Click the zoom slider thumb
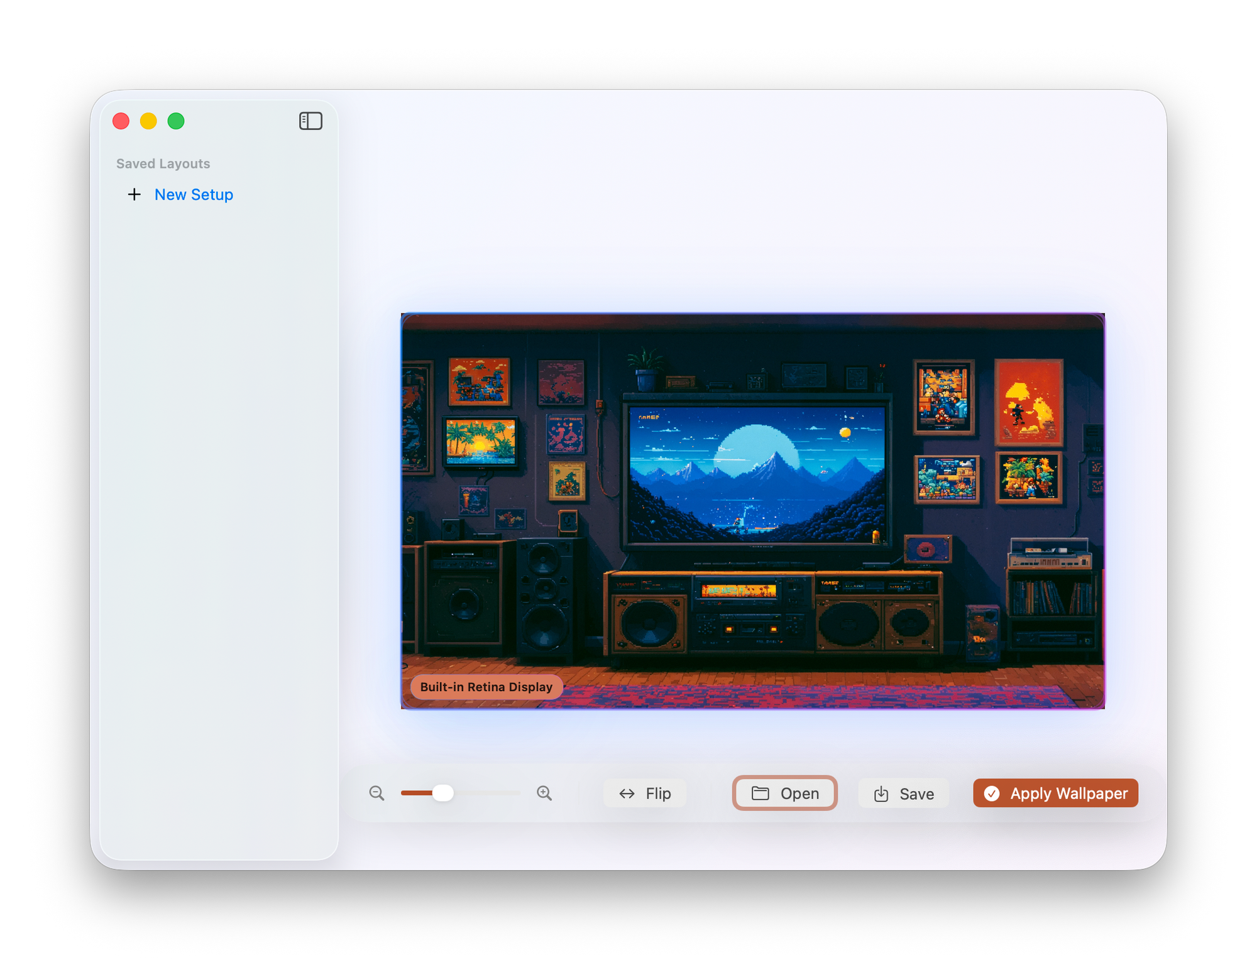The image size is (1257, 960). tap(443, 793)
